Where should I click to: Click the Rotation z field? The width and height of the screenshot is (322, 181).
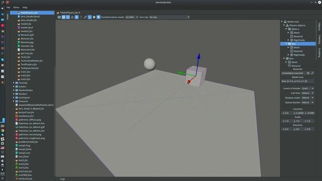point(309,129)
